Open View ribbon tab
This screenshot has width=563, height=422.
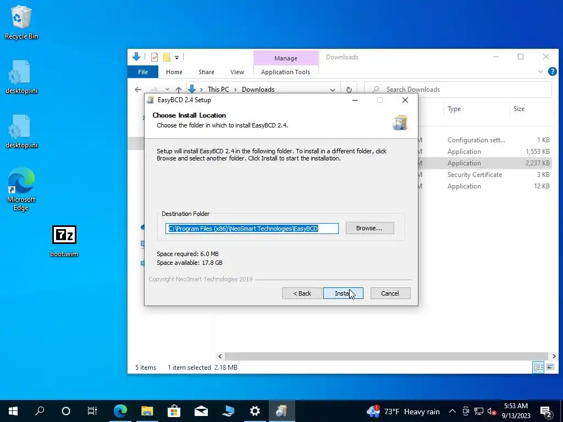tap(237, 72)
